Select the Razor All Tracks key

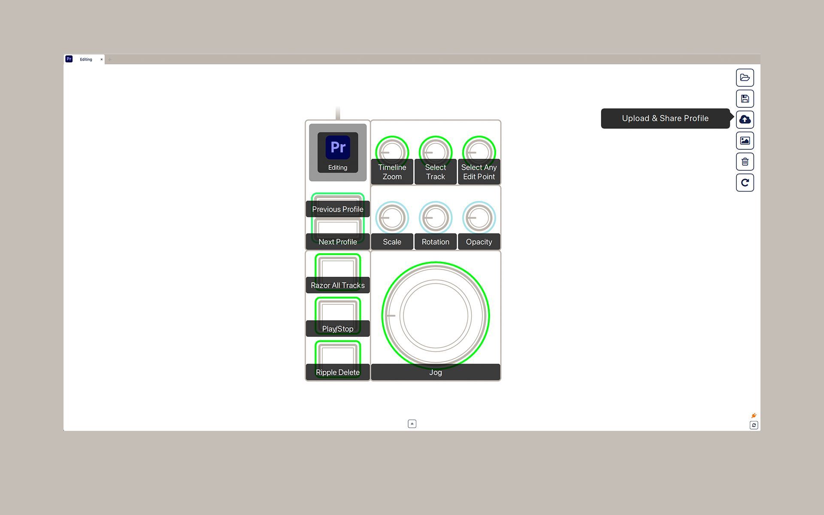coord(337,270)
